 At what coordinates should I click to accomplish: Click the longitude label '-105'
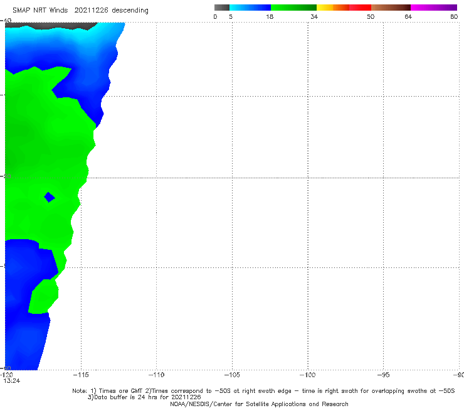(x=232, y=375)
